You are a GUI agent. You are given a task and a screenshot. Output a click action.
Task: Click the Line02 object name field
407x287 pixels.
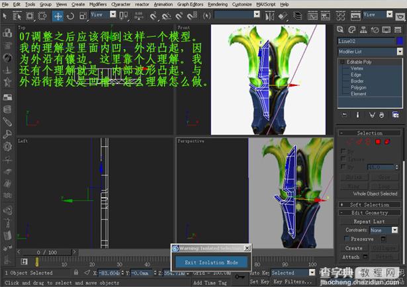[366, 41]
